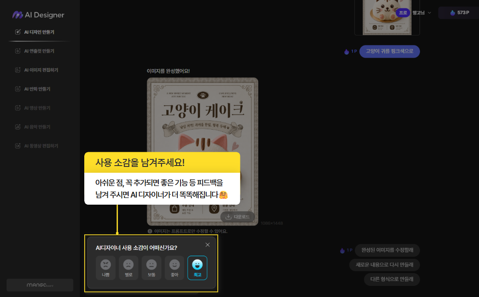Click the 새로운 내용으로 다시 만들래 suggestion
Image resolution: width=479 pixels, height=297 pixels.
pyautogui.click(x=385, y=265)
